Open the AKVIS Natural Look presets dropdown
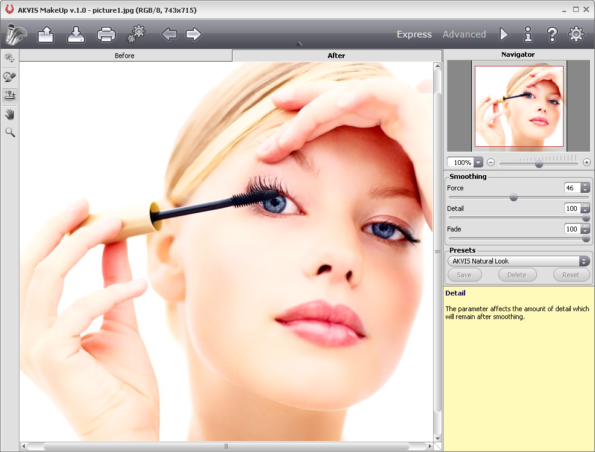The height and width of the screenshot is (452, 595). tap(519, 261)
